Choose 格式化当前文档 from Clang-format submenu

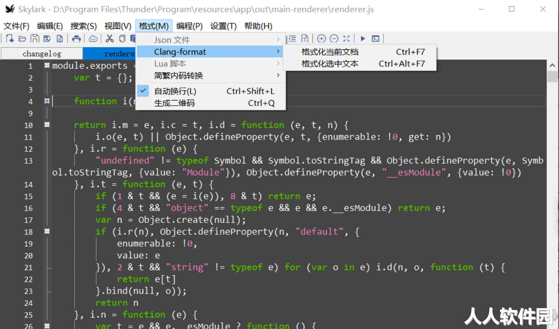tap(360, 52)
